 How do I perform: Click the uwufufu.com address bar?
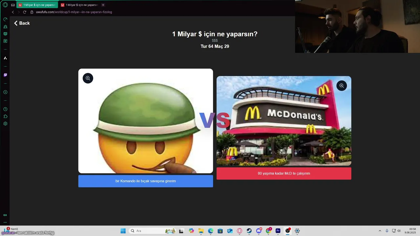(74, 12)
